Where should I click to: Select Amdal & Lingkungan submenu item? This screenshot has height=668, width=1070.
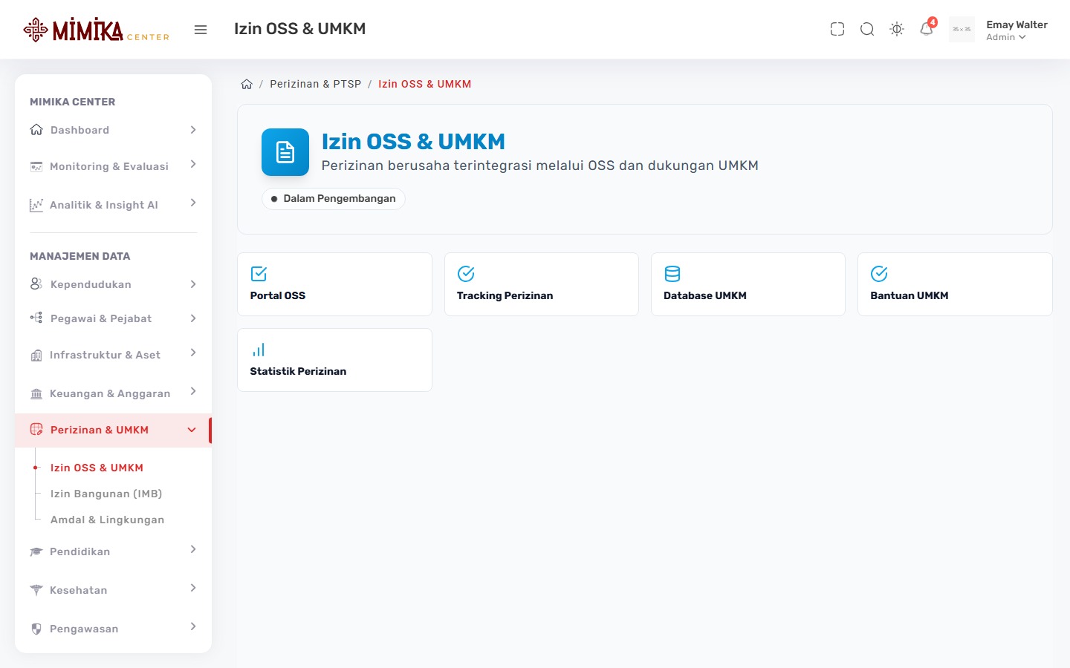[107, 520]
